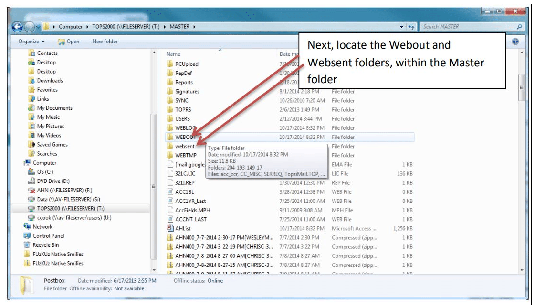
Task: Select the Computer segment in the address bar
Action: (x=71, y=27)
